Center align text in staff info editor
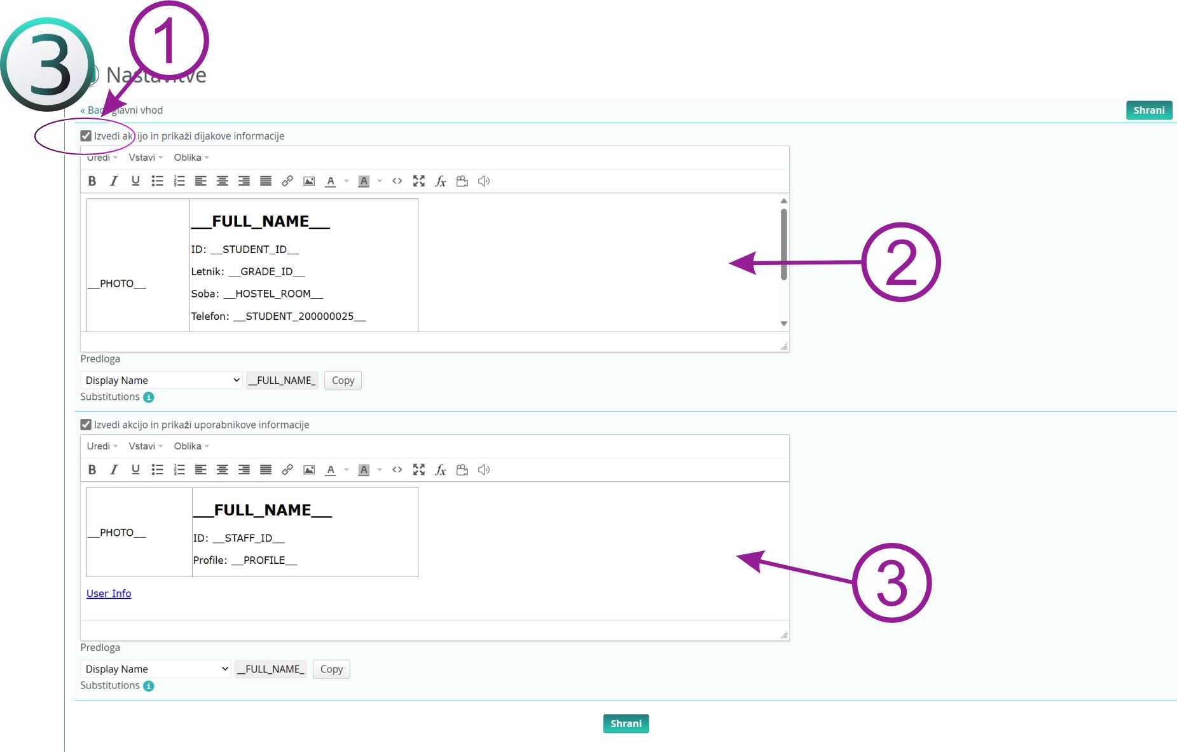1177x752 pixels. coord(222,470)
